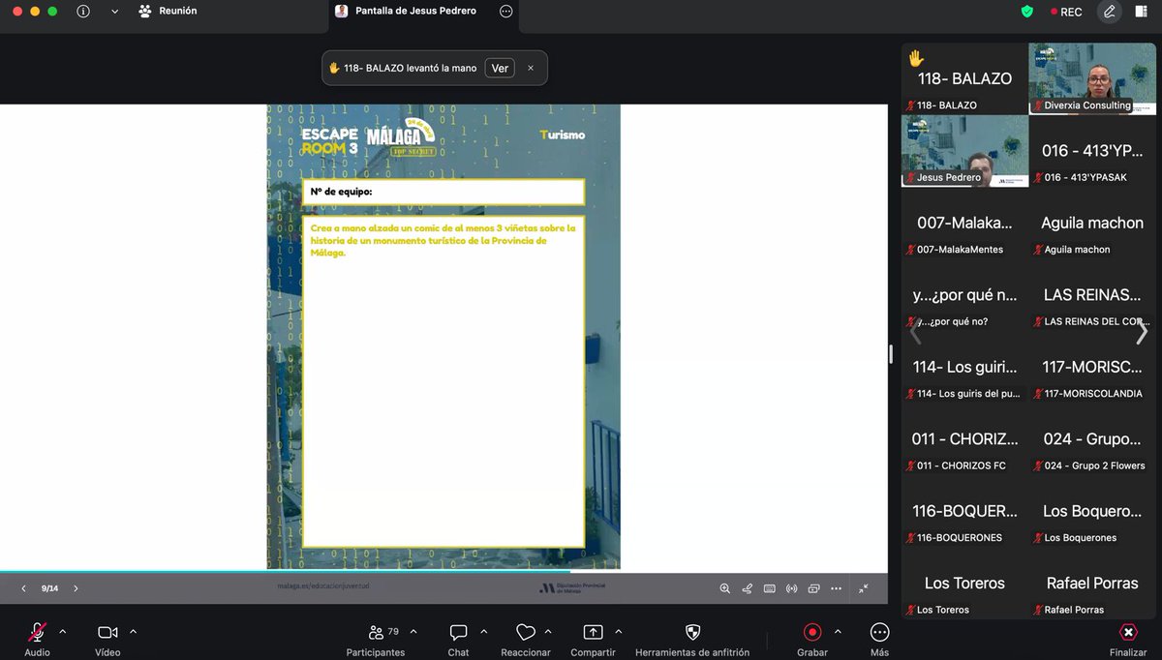
Task: Select presentation draw tool
Action: click(748, 588)
